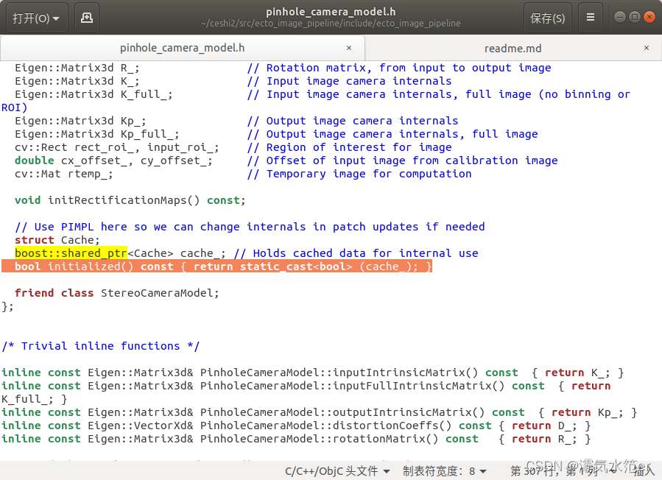
Task: Switch to pinhole_camera_model.h tab
Action: 182,48
